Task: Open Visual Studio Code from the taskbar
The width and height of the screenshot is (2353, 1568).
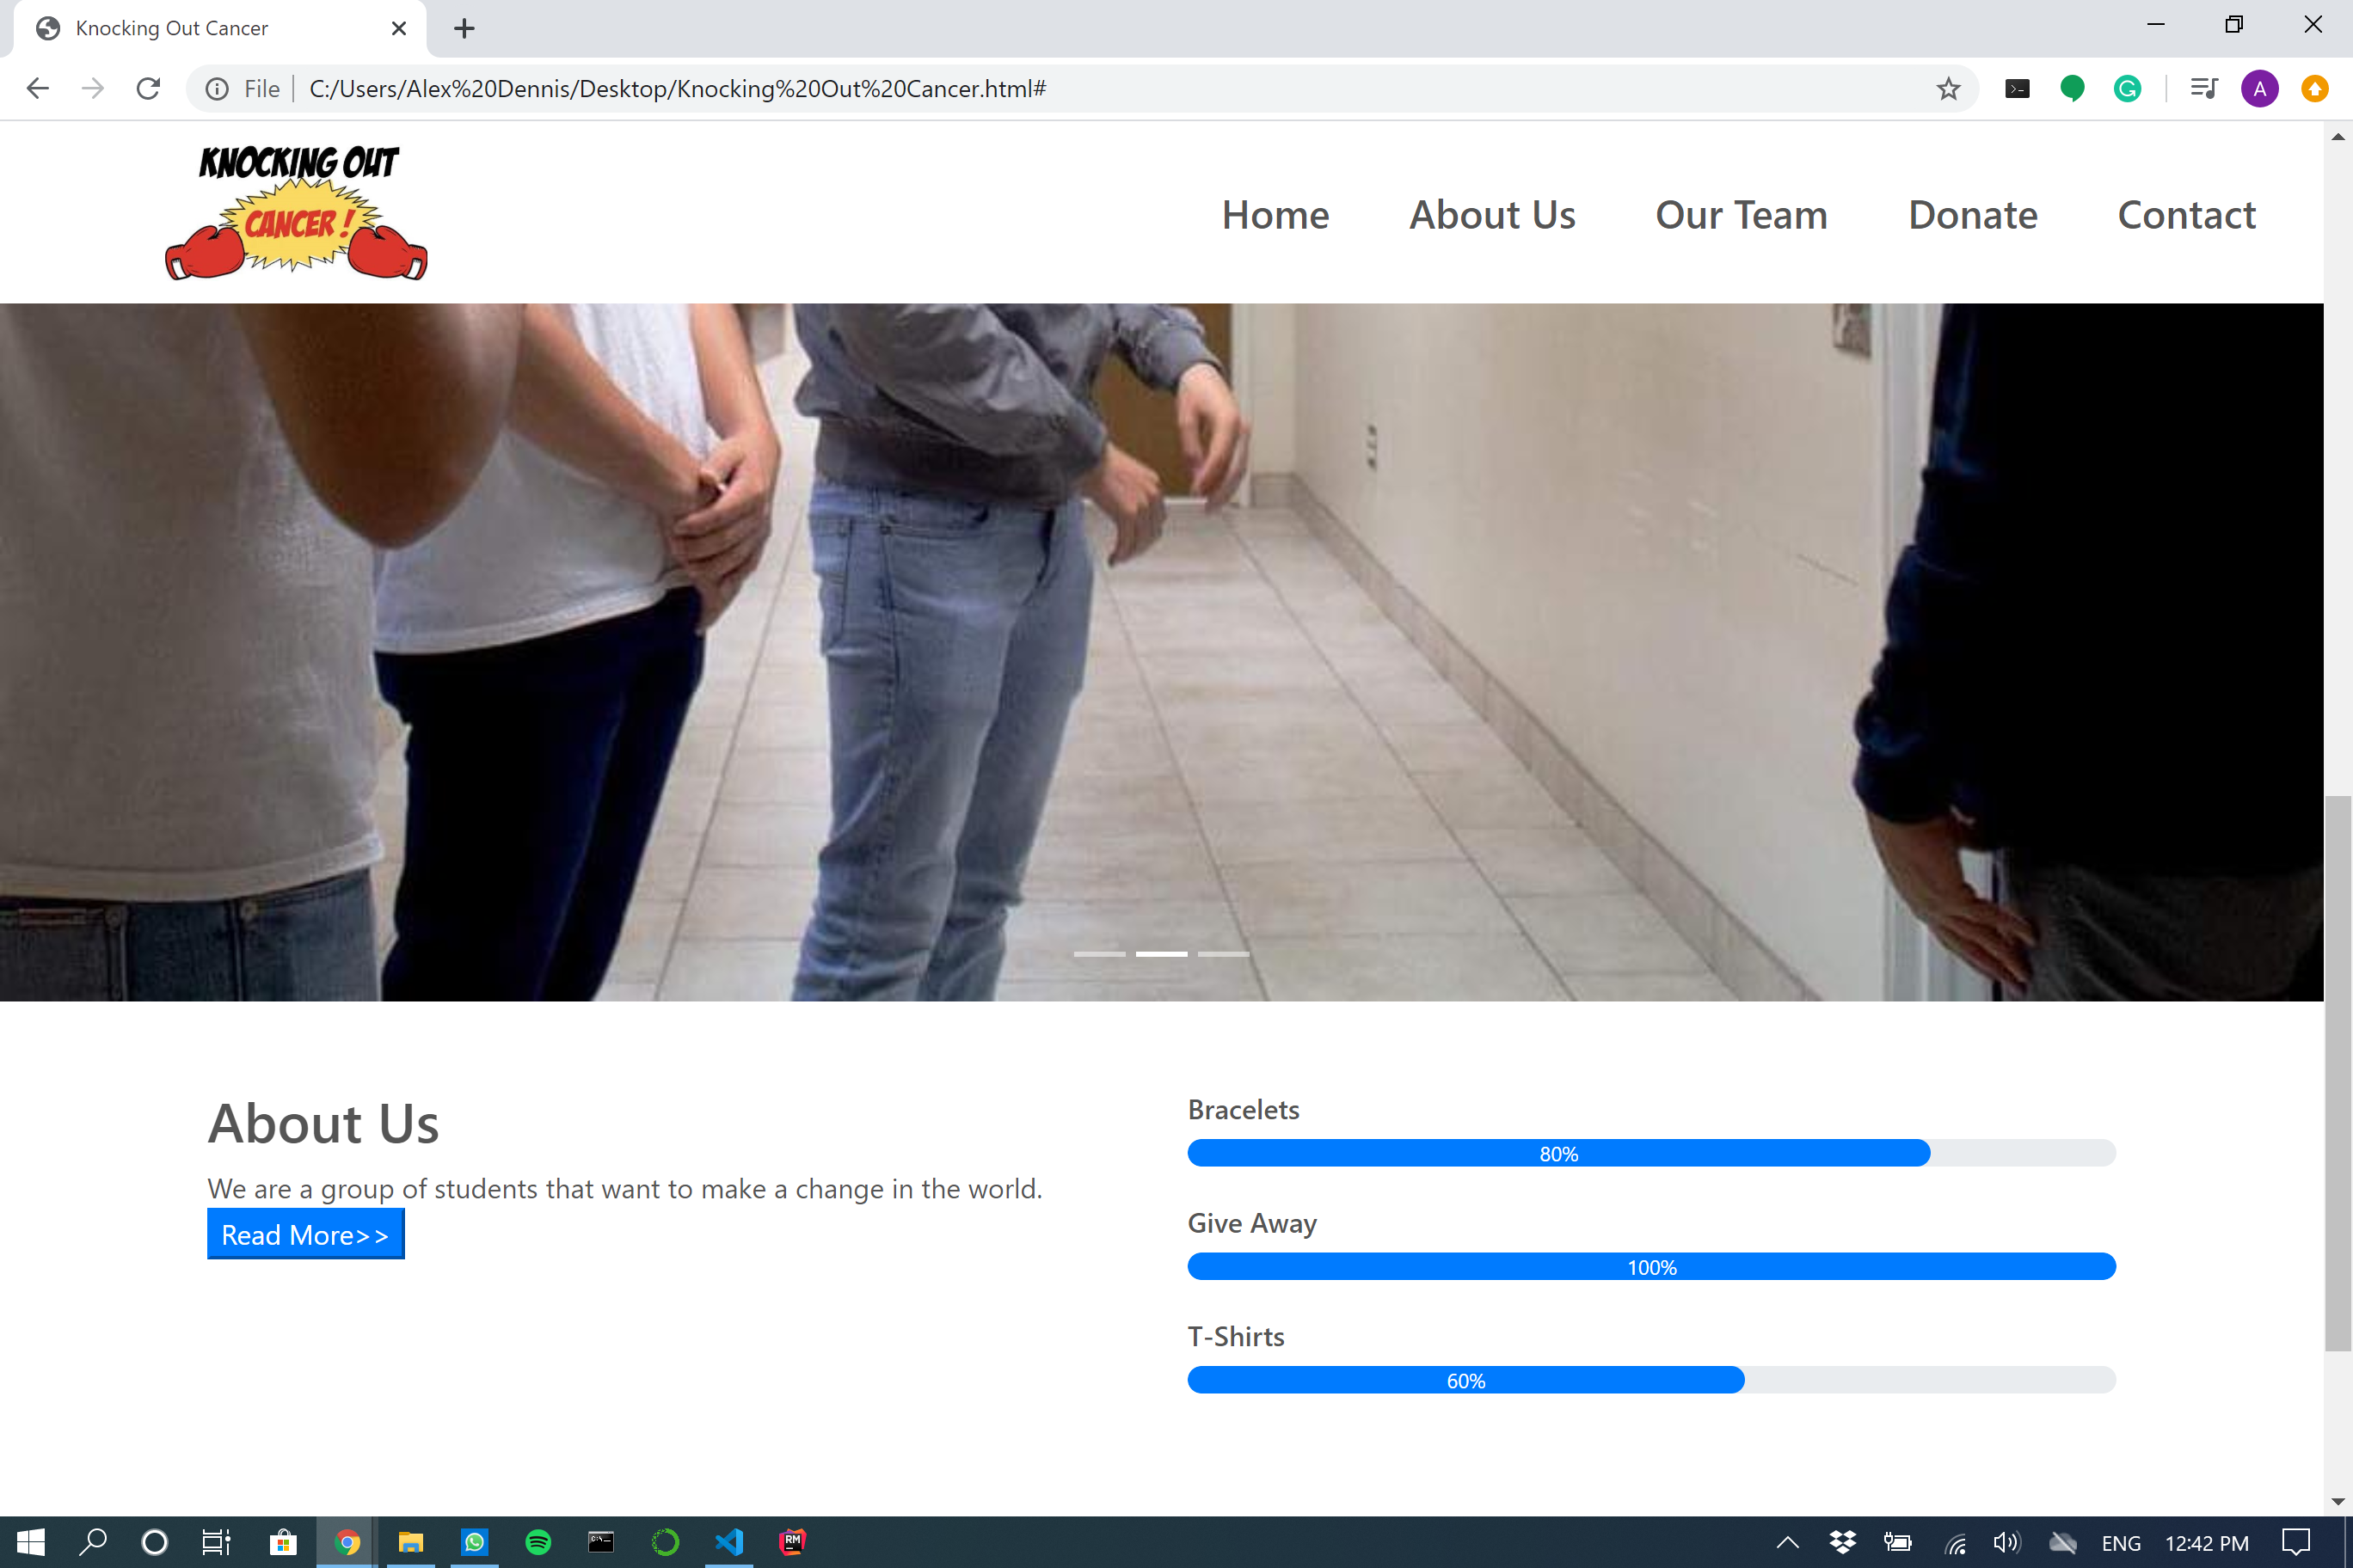Action: pyautogui.click(x=729, y=1541)
